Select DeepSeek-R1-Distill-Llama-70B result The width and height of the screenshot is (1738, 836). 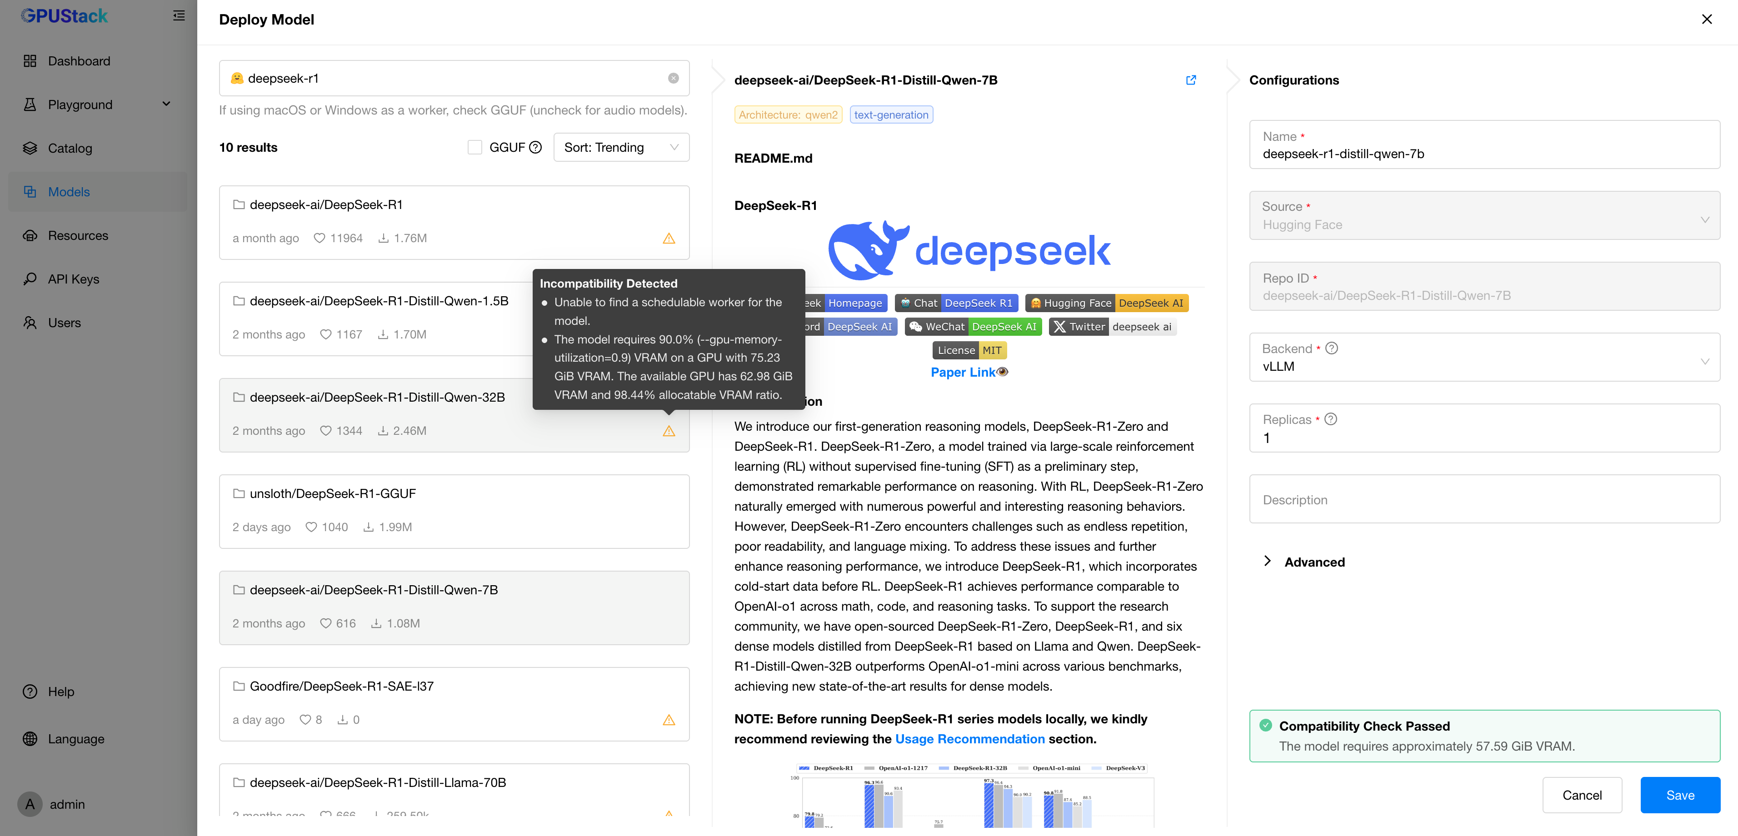pyautogui.click(x=454, y=791)
